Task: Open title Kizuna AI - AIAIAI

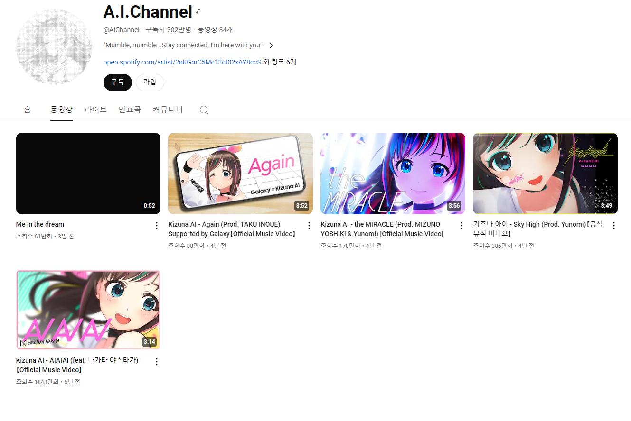Action: tap(77, 365)
